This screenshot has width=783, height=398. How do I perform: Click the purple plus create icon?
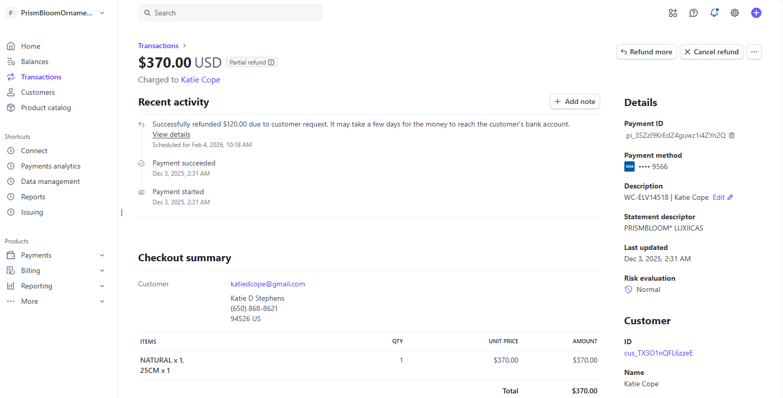(x=756, y=13)
